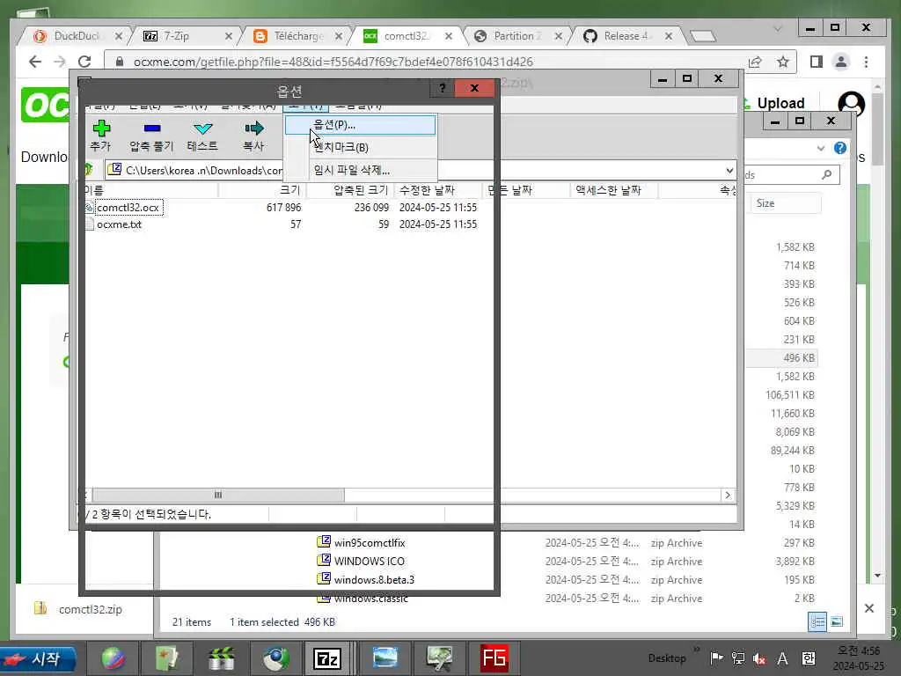Open the browser three-dot menu
The height and width of the screenshot is (676, 901).
click(x=866, y=62)
